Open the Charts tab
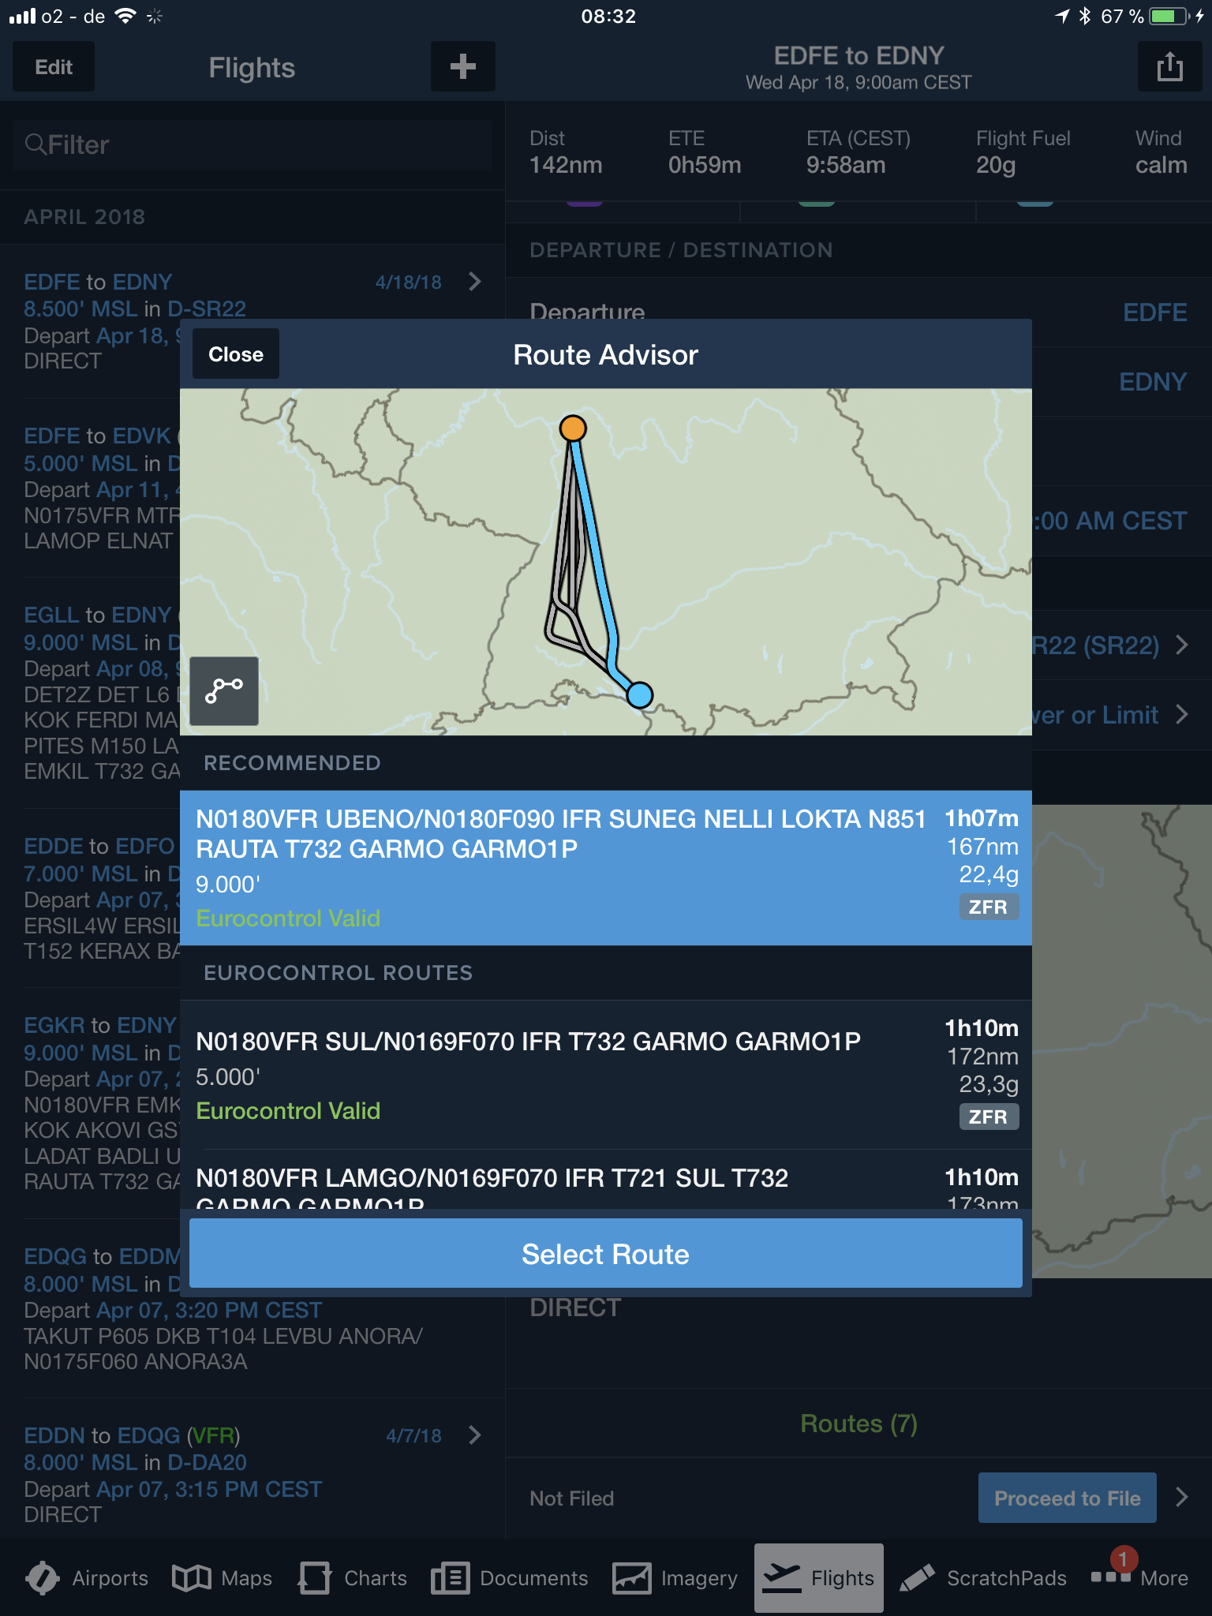This screenshot has height=1616, width=1212. click(352, 1578)
